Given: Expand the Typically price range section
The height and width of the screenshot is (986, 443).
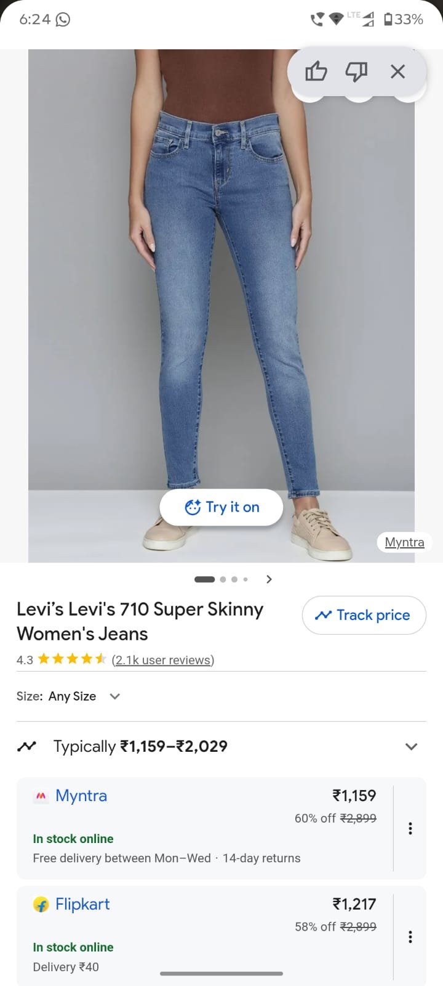Looking at the screenshot, I should (x=221, y=746).
